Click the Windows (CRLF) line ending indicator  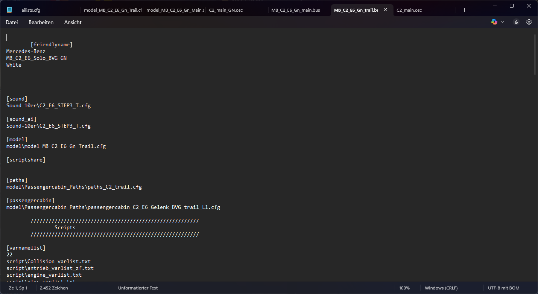pyautogui.click(x=441, y=288)
